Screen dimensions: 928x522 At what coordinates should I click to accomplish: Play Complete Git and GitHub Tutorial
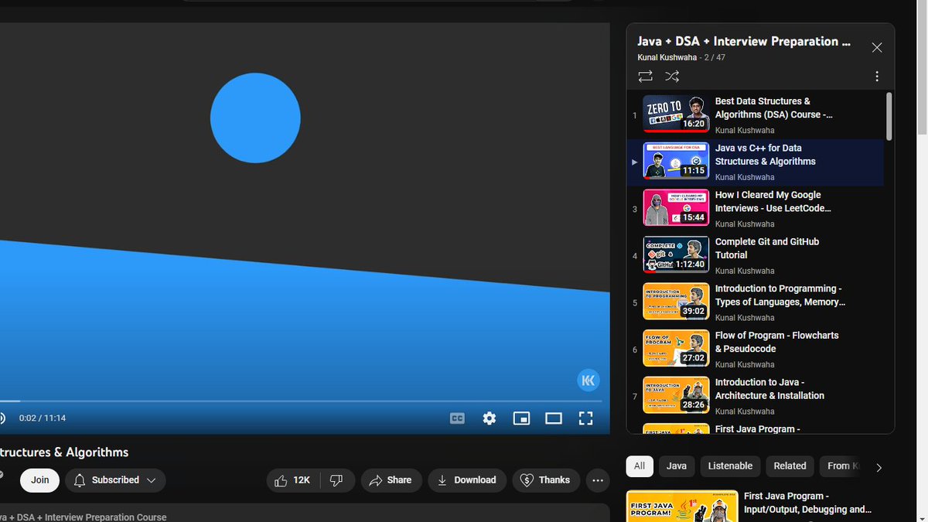coord(766,248)
